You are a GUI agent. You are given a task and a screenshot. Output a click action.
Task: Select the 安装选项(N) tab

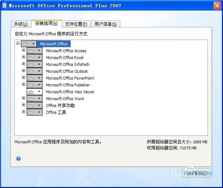pyautogui.click(x=46, y=23)
